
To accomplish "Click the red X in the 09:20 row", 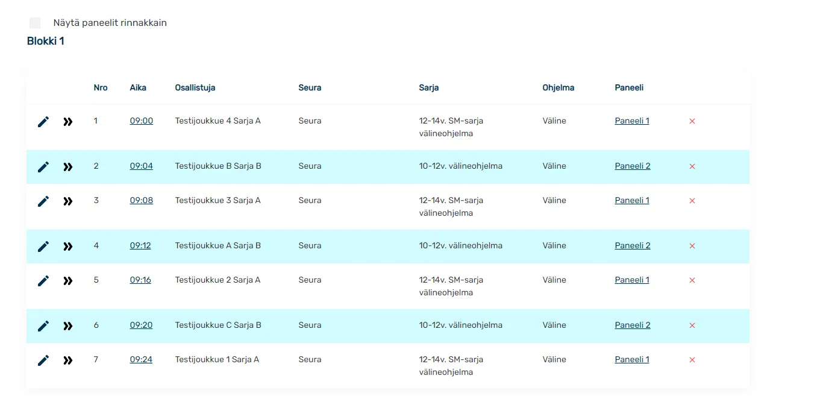I will [692, 325].
